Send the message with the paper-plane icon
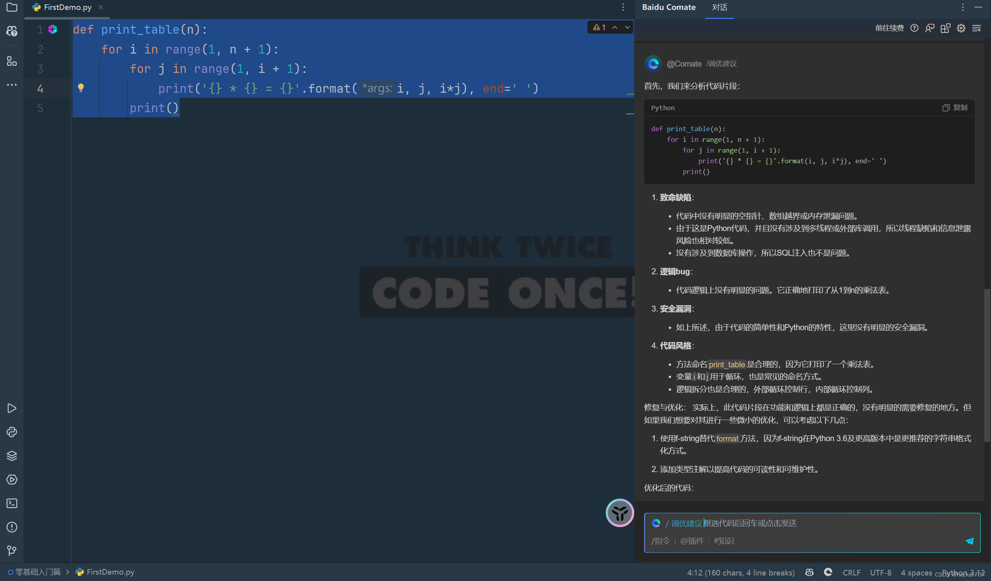The width and height of the screenshot is (991, 581). [x=970, y=541]
